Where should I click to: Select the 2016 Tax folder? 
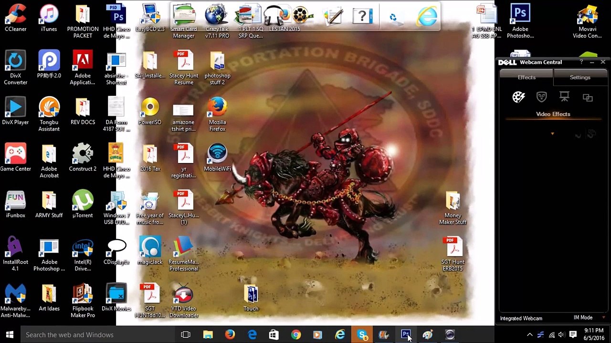(150, 158)
